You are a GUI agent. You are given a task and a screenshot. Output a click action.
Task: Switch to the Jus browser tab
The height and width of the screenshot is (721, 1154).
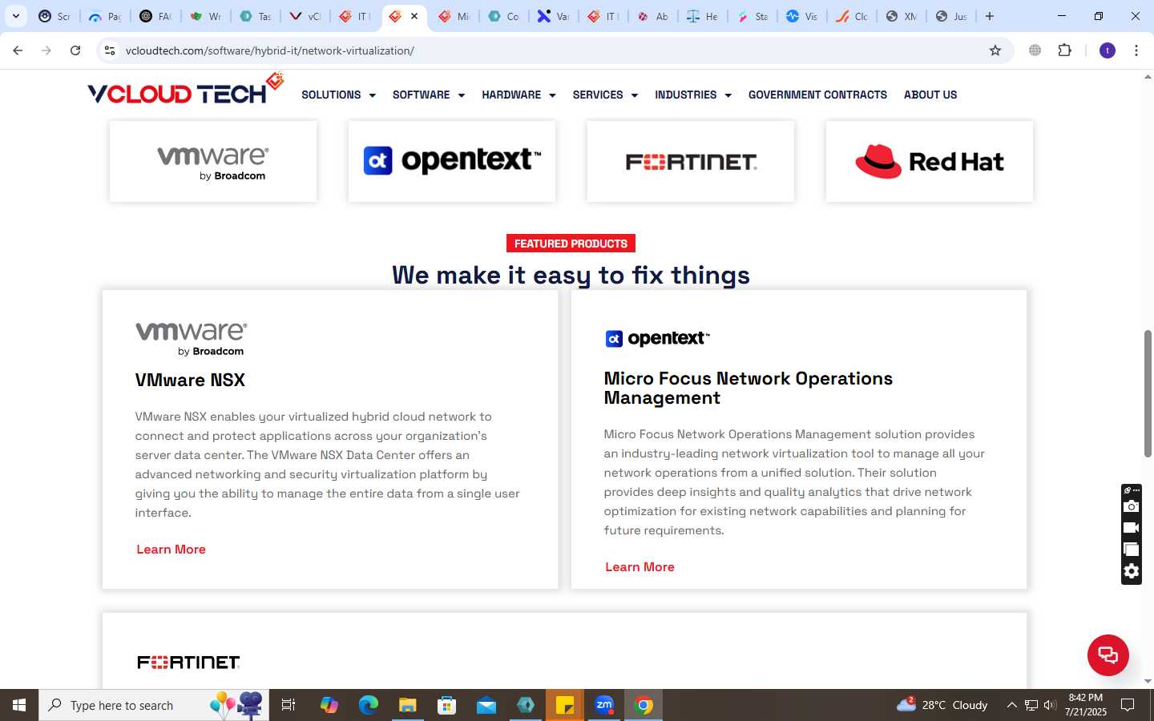coord(952,16)
